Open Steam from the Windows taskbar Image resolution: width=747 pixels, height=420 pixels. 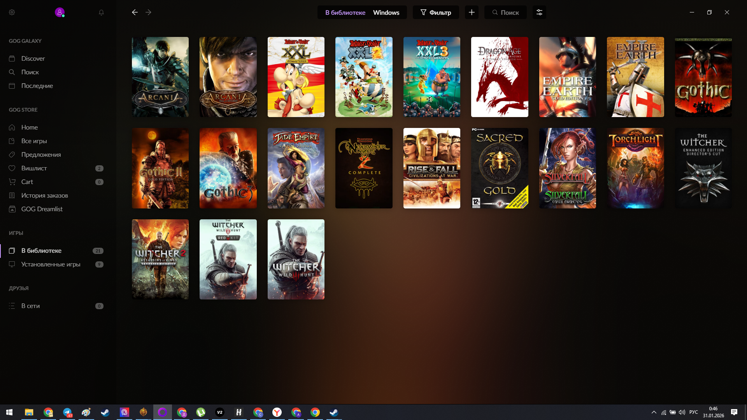[105, 412]
